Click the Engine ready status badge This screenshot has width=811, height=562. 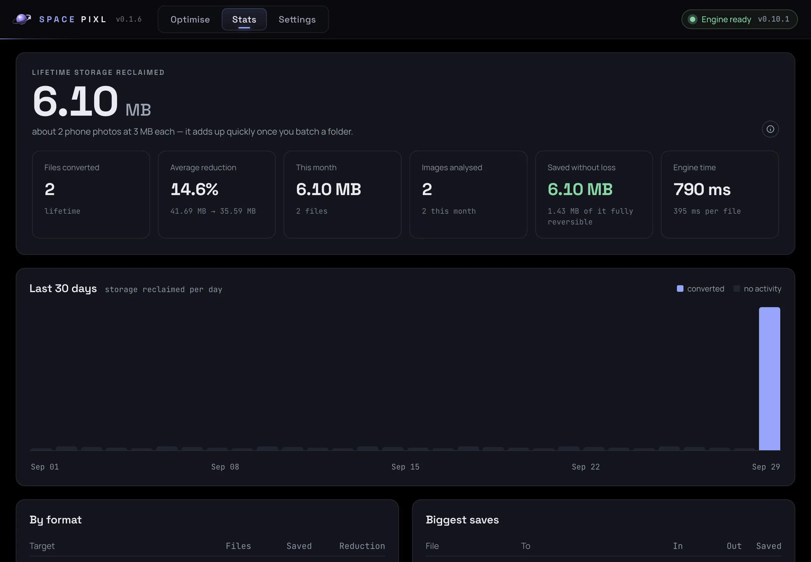click(739, 19)
